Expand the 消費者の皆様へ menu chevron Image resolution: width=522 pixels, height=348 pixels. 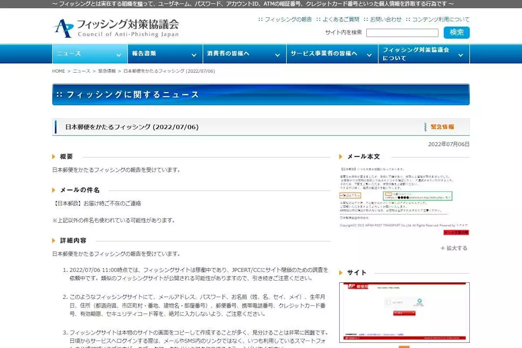point(277,55)
